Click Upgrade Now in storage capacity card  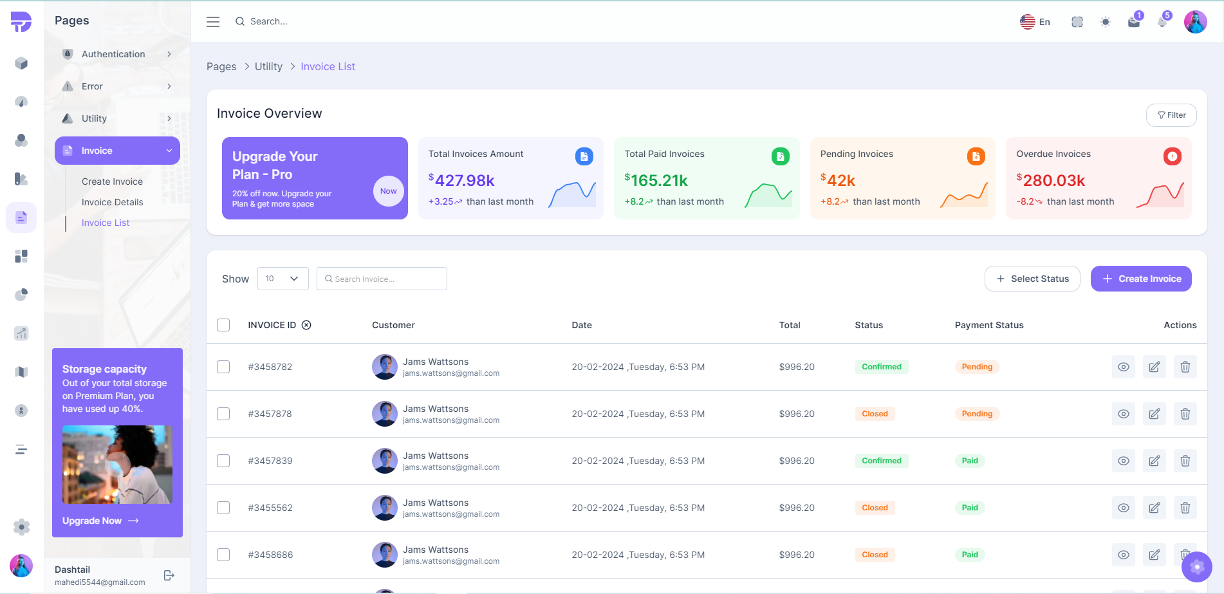point(100,521)
